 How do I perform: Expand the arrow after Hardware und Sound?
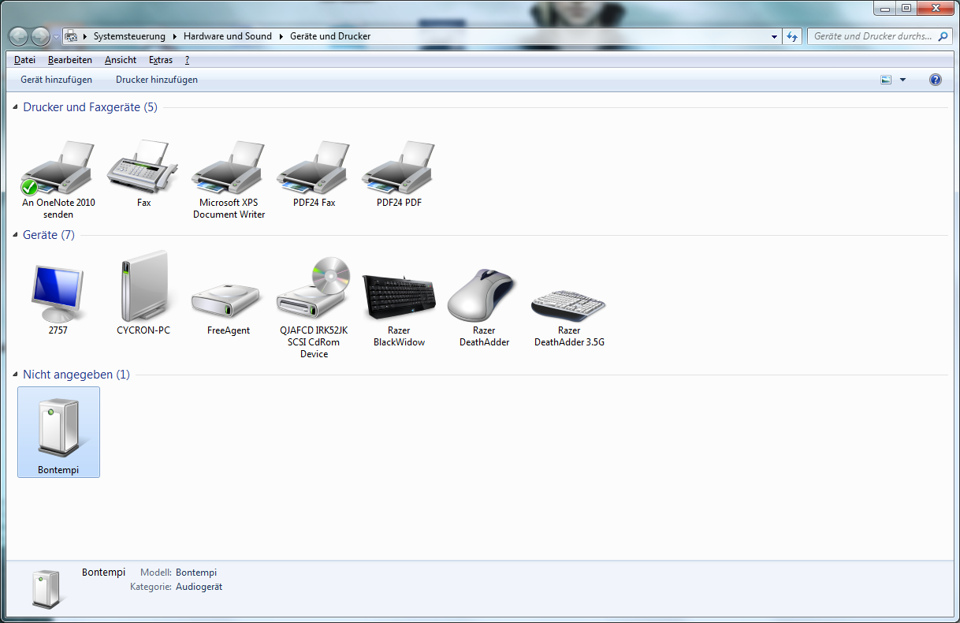coord(281,36)
